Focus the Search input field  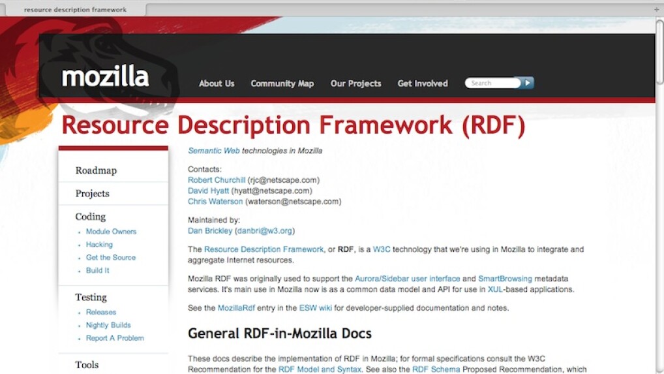tap(493, 83)
